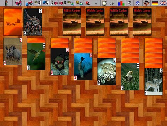Click the first Wildlife Cardset foundation pile

[72, 22]
